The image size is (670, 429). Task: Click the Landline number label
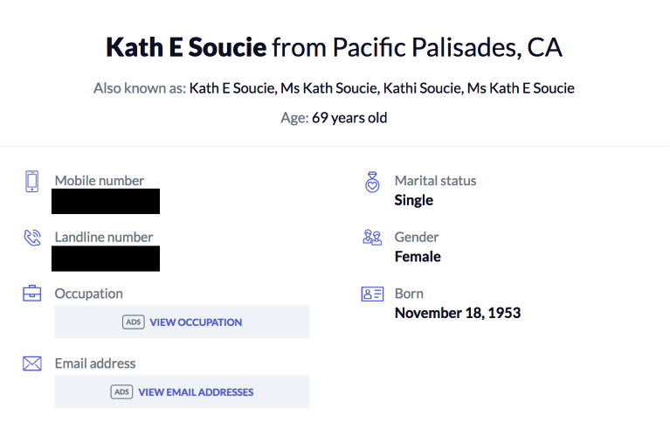tap(104, 237)
